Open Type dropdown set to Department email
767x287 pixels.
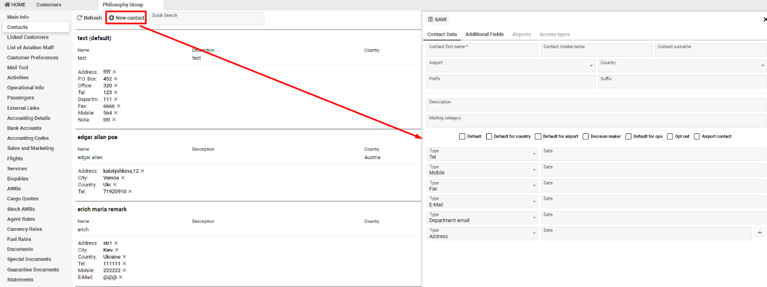coord(482,217)
